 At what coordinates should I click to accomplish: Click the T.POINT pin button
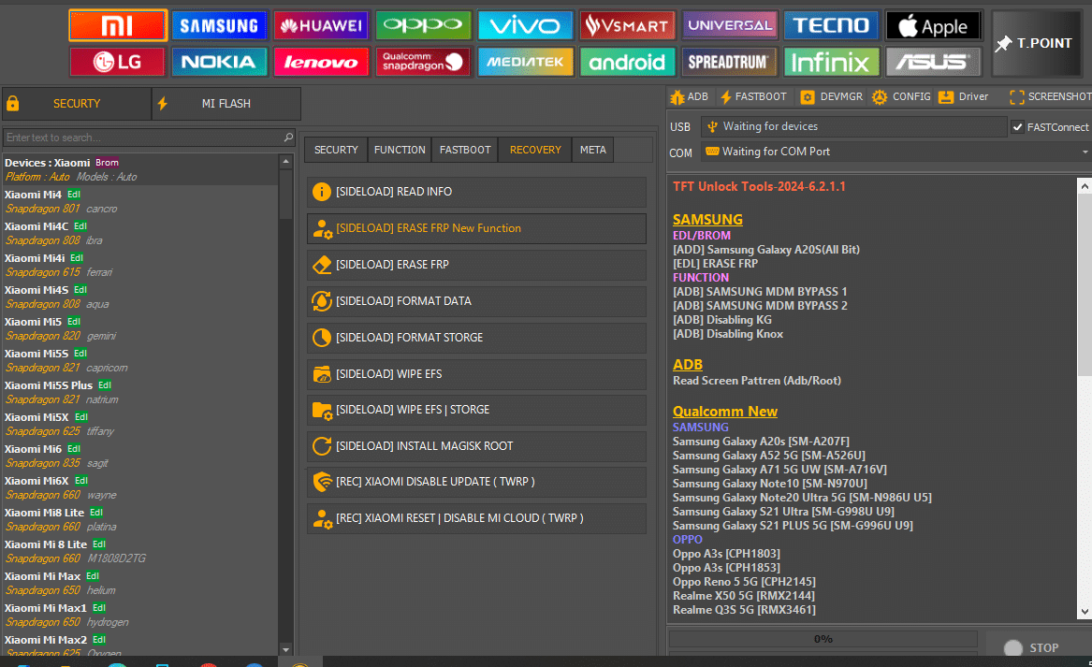coord(1035,44)
